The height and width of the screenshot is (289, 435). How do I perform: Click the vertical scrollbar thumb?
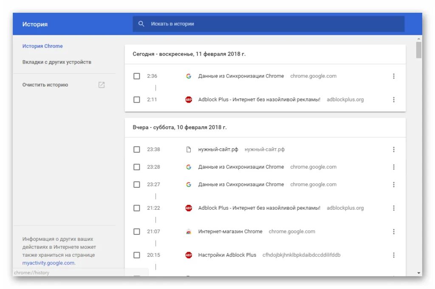pyautogui.click(x=418, y=50)
